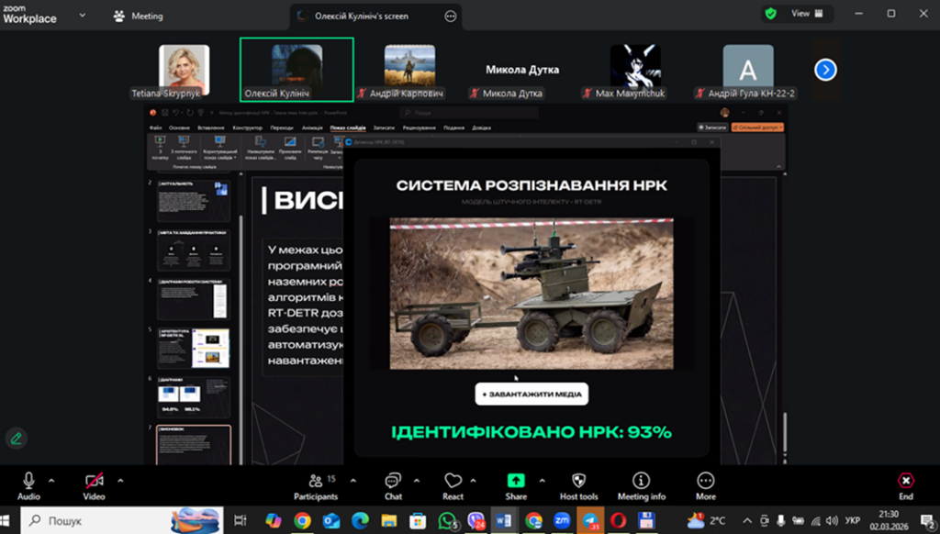Open screen share tab's three-dot options
940x534 pixels.
click(x=450, y=16)
